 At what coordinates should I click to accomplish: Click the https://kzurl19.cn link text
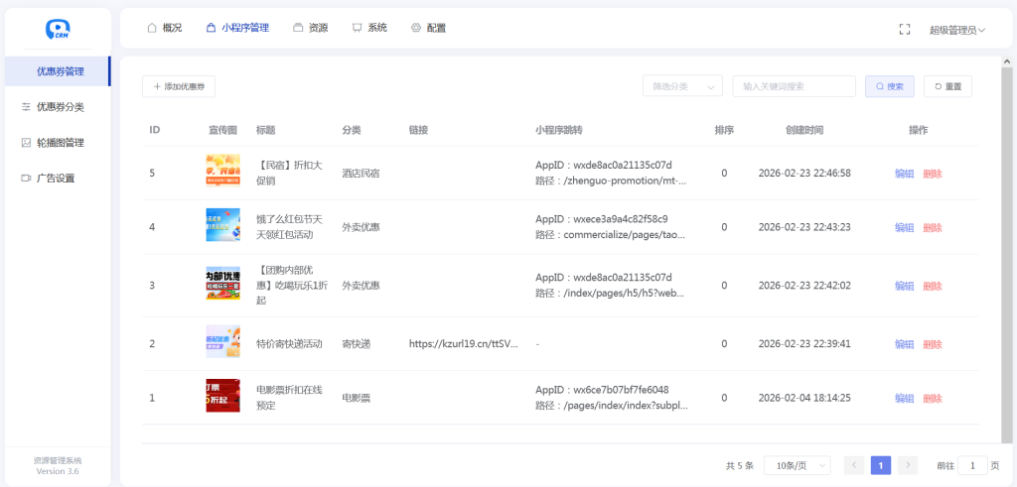point(464,344)
